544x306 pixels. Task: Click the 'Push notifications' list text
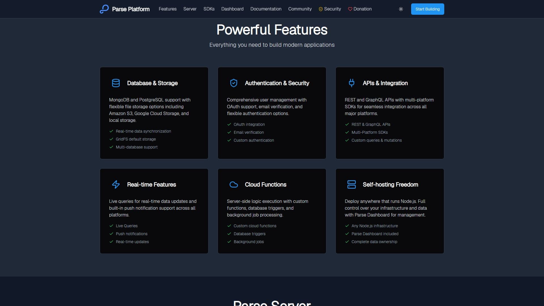(x=131, y=234)
